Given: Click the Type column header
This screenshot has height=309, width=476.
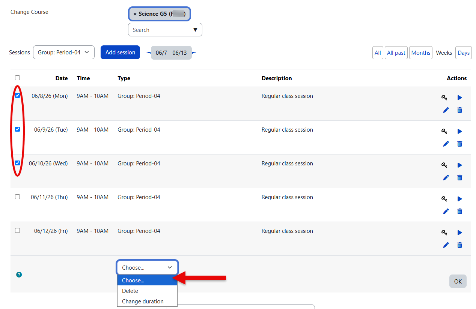Looking at the screenshot, I should point(124,78).
